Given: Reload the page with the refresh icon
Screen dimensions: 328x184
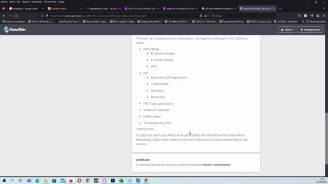Looking at the screenshot, I should [16, 16].
